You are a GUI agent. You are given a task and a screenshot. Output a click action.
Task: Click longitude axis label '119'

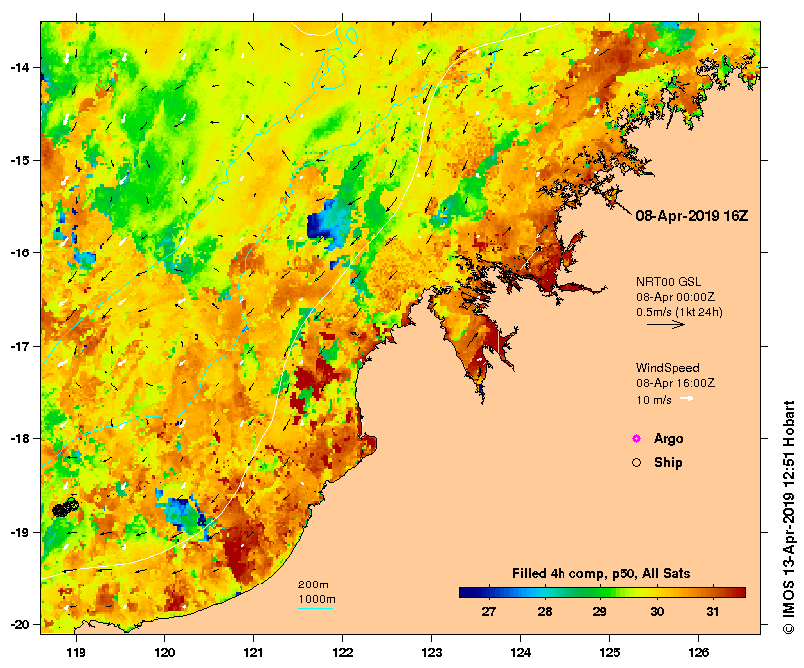coord(76,653)
